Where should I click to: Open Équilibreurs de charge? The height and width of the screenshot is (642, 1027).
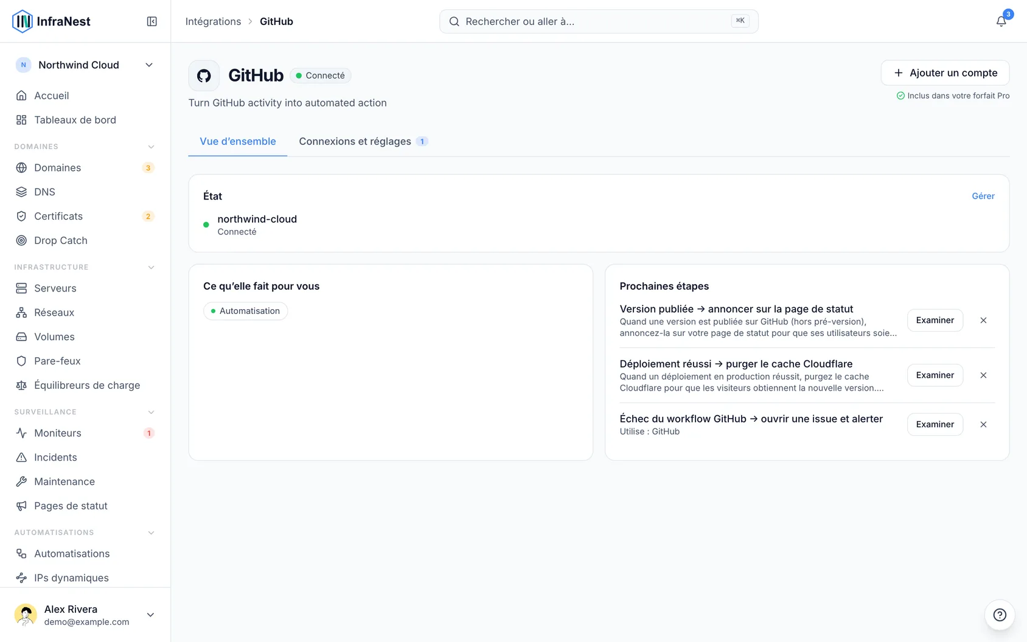pyautogui.click(x=85, y=385)
